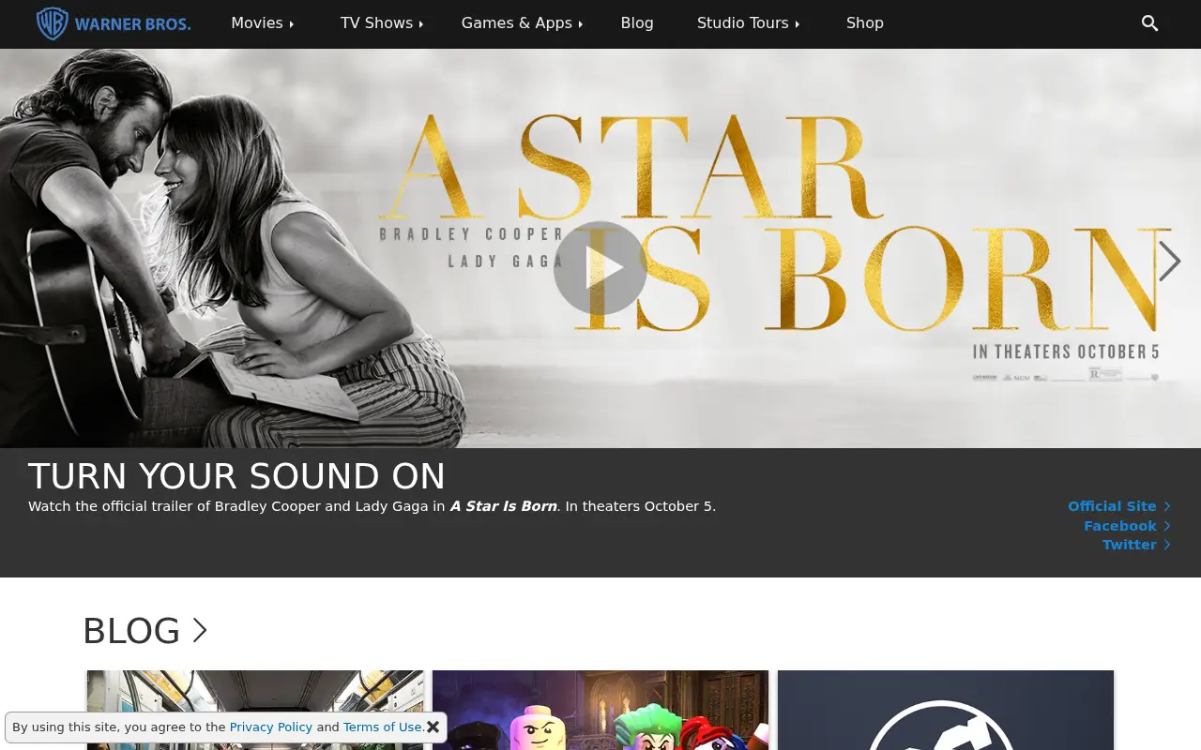Image resolution: width=1201 pixels, height=750 pixels.
Task: Open the dark blue circle-logo blog thumbnail
Action: coord(946,710)
